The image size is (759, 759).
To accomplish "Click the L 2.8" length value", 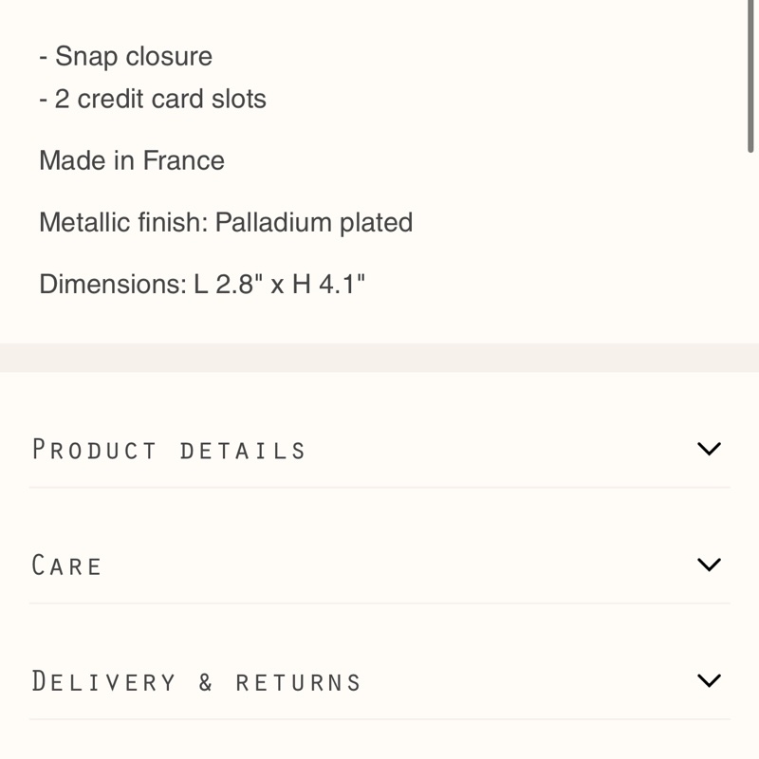I will click(229, 284).
